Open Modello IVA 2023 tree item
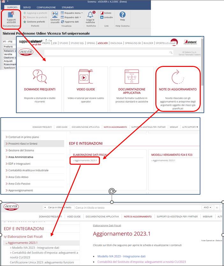 coord(36,248)
